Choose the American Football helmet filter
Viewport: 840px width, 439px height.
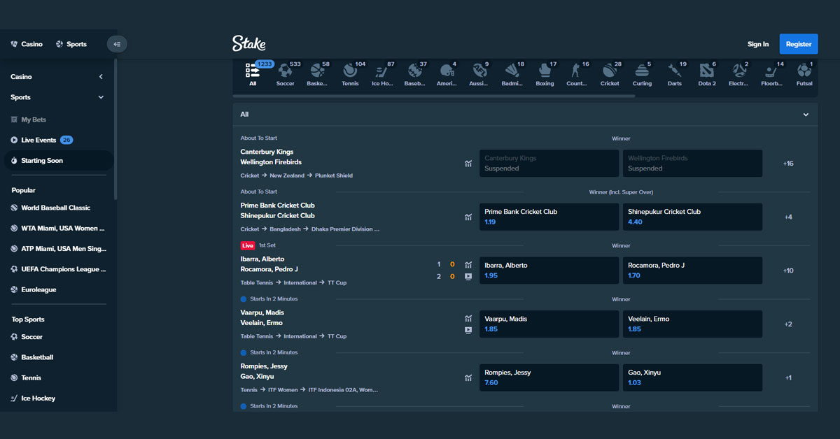(447, 71)
